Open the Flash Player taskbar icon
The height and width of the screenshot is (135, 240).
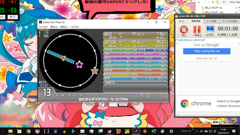tap(136, 131)
